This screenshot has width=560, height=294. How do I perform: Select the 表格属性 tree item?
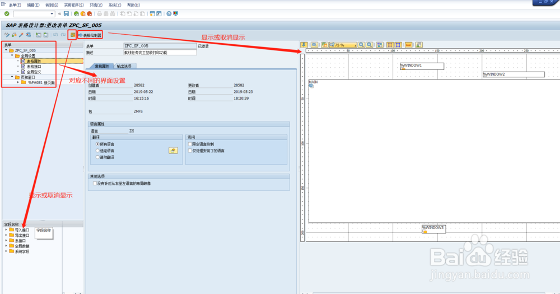coord(34,61)
